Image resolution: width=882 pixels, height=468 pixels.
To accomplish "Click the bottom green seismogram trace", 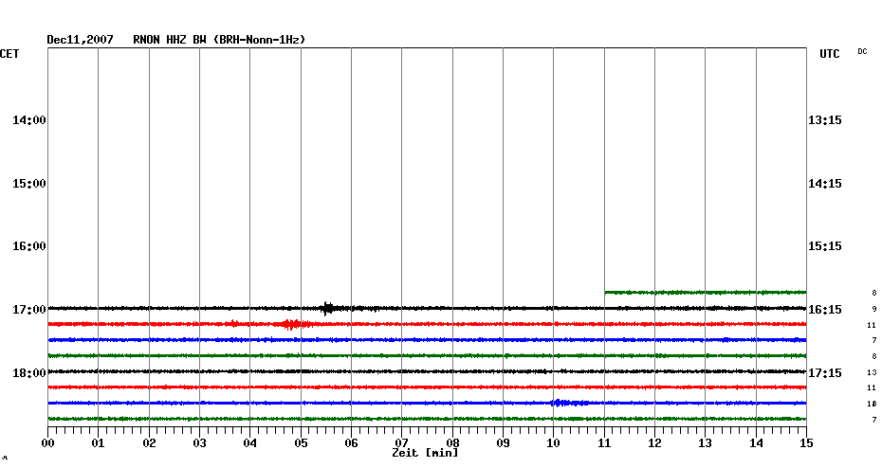I will 427,419.
